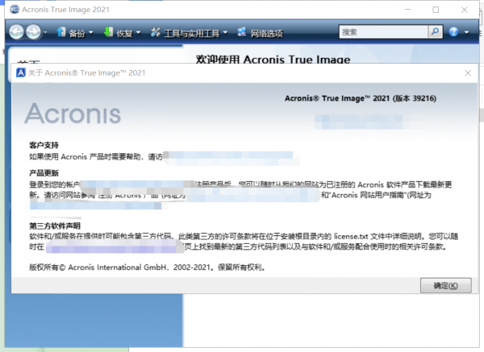
Task: Click the Acronis A icon in dialog title
Action: click(x=21, y=72)
